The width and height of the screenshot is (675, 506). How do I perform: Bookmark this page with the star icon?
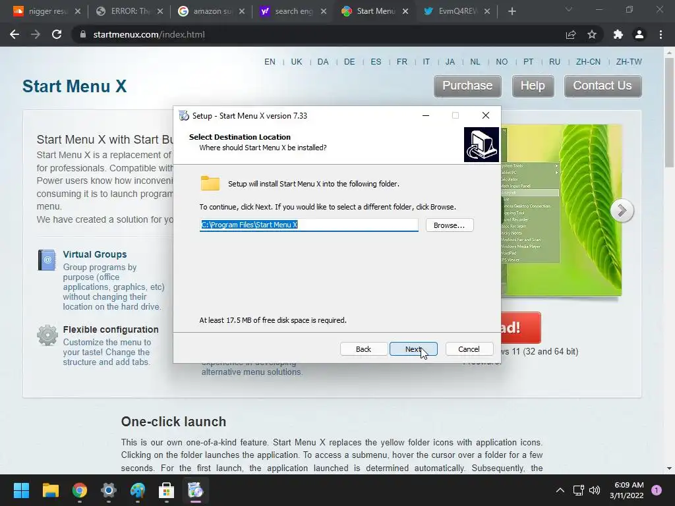pos(592,34)
